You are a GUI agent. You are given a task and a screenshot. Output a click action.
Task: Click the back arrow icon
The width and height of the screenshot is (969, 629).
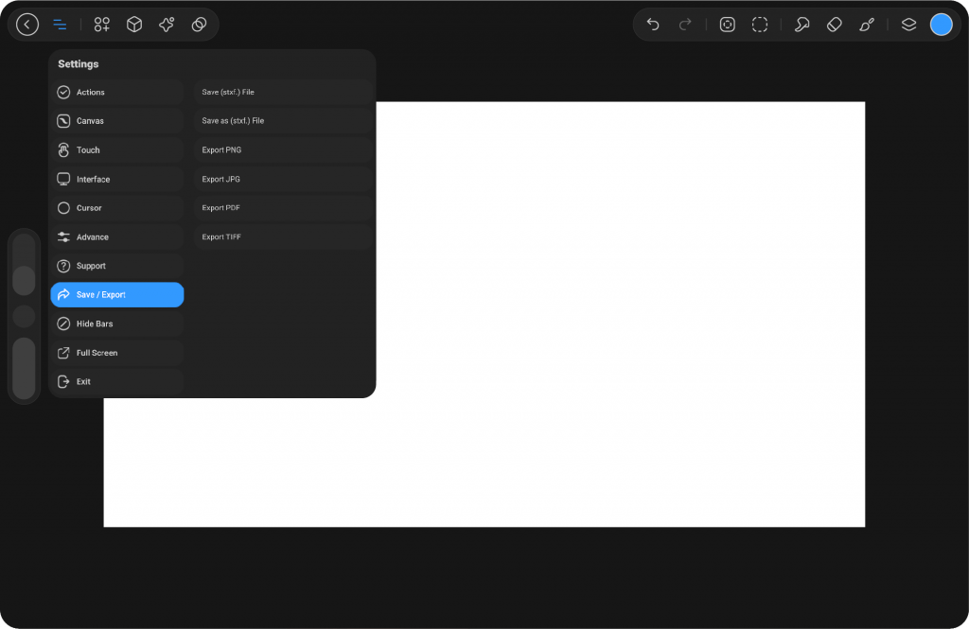click(x=27, y=25)
